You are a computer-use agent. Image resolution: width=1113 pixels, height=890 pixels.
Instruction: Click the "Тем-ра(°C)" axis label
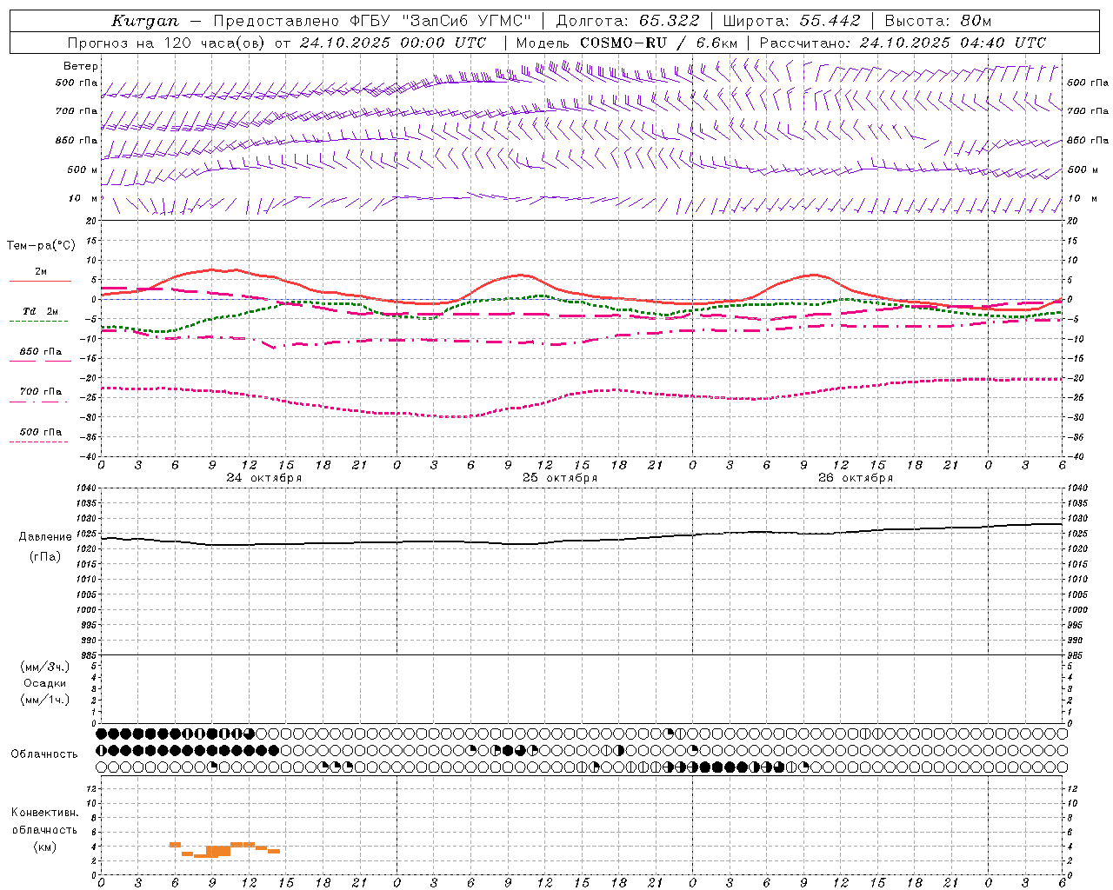(x=41, y=246)
